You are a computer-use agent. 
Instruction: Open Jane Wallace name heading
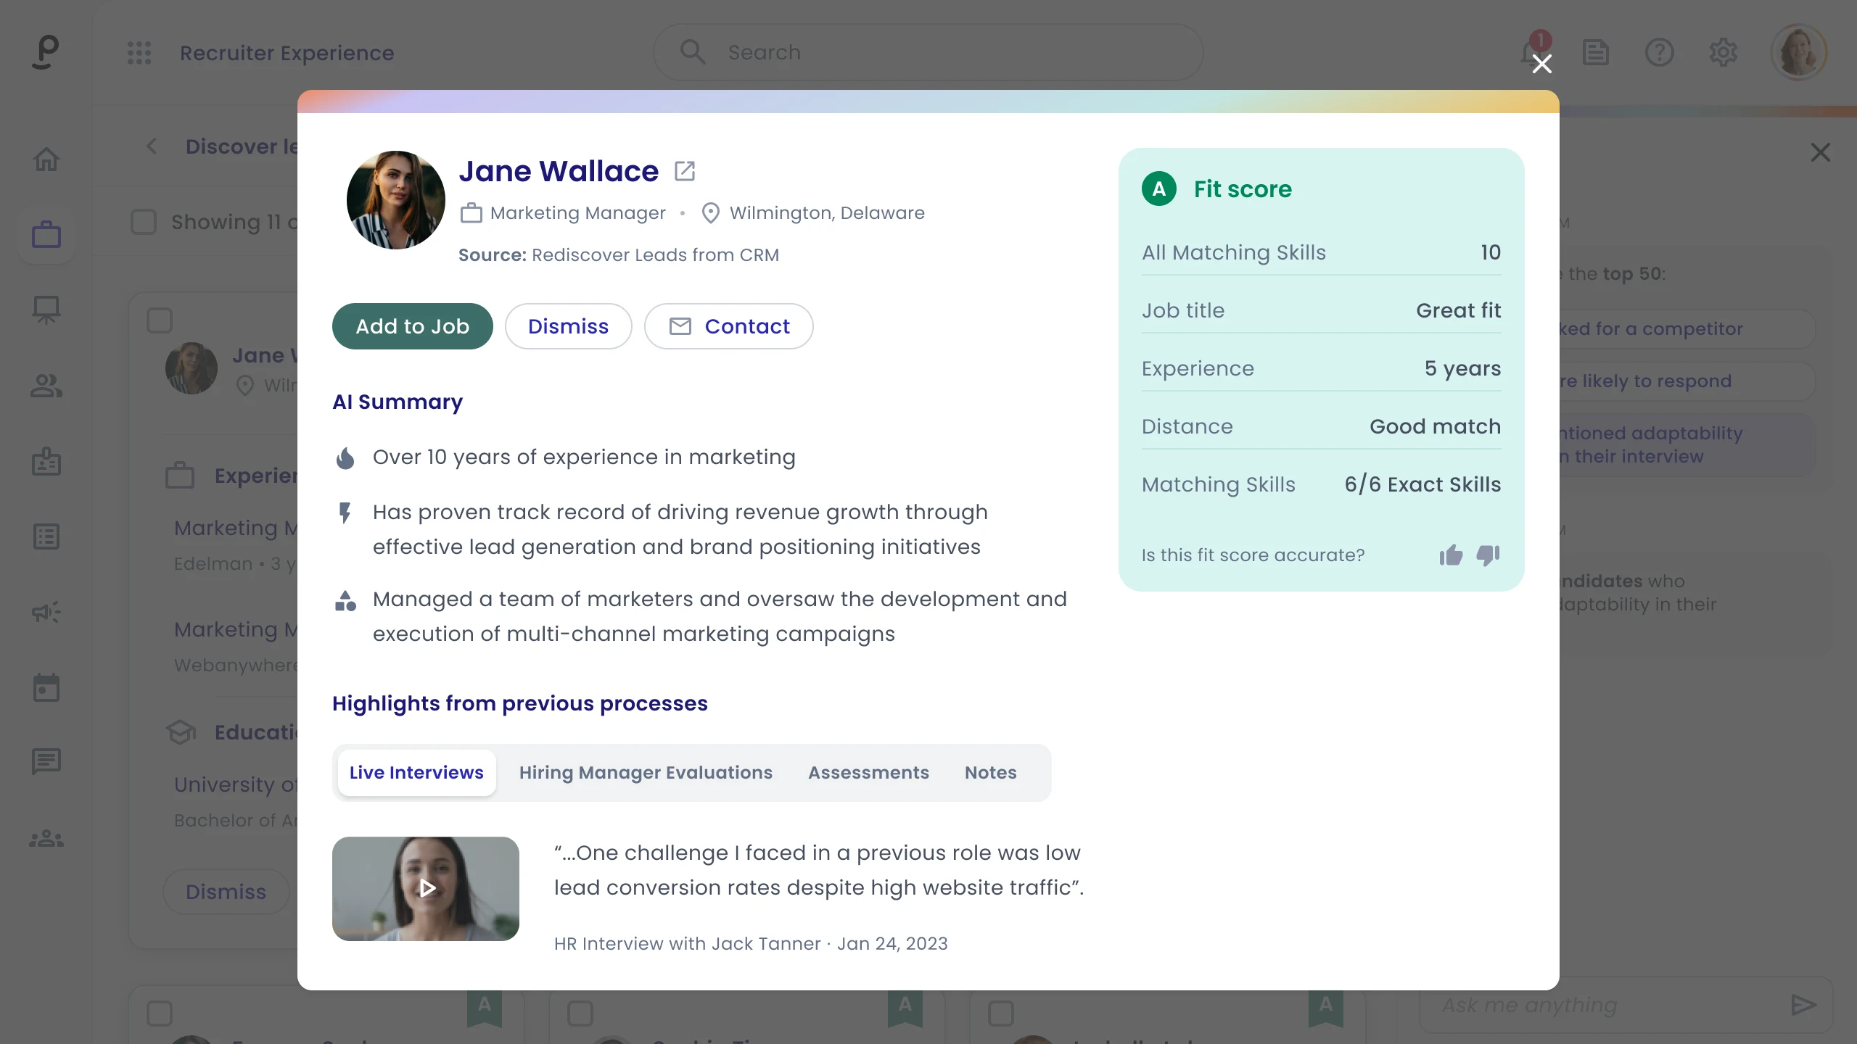tap(559, 171)
